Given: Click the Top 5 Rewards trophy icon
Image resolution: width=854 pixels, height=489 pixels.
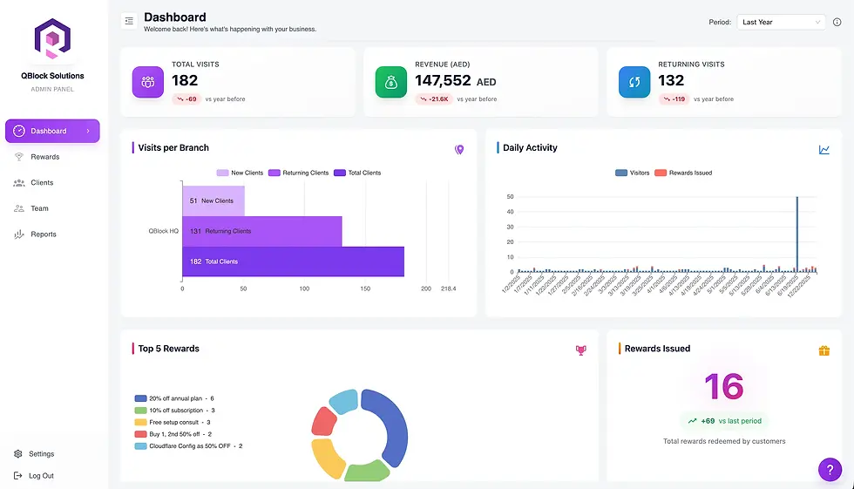Looking at the screenshot, I should click(x=581, y=350).
